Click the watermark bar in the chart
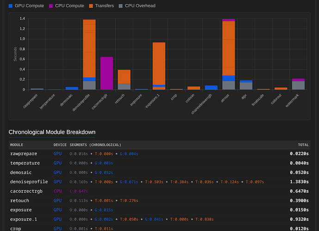The image size is (319, 231). (298, 85)
